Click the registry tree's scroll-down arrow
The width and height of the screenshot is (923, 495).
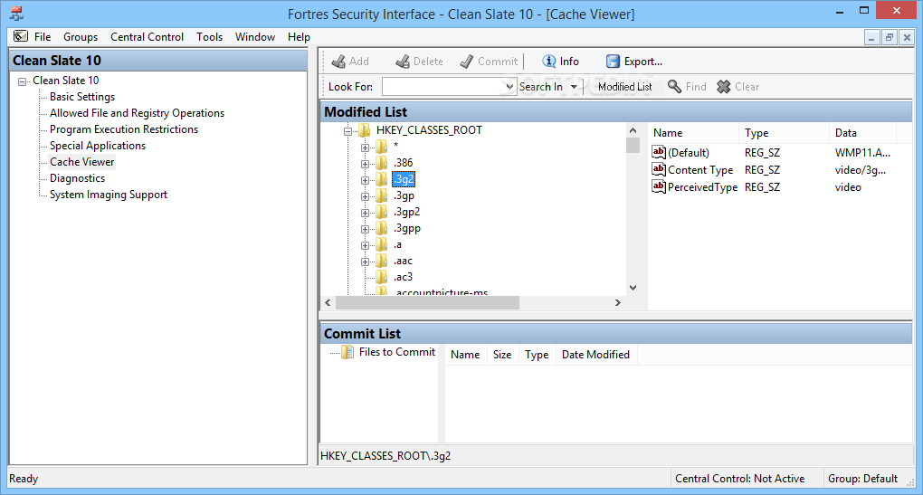(633, 288)
